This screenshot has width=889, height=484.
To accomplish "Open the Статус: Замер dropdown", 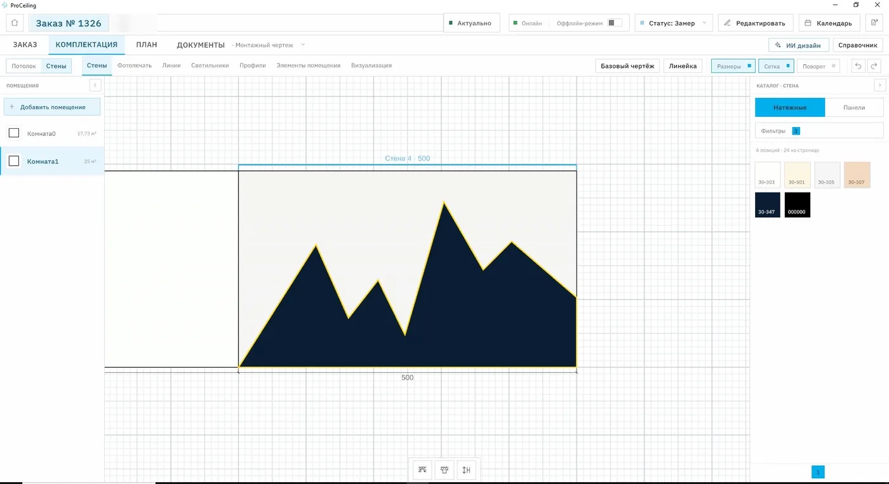I will point(674,23).
